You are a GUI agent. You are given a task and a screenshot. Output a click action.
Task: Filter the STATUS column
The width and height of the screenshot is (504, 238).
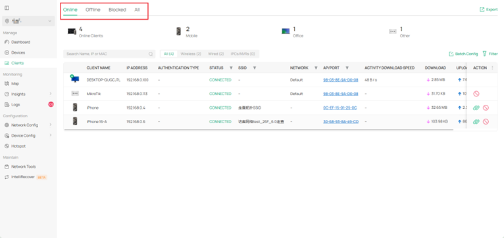point(231,68)
